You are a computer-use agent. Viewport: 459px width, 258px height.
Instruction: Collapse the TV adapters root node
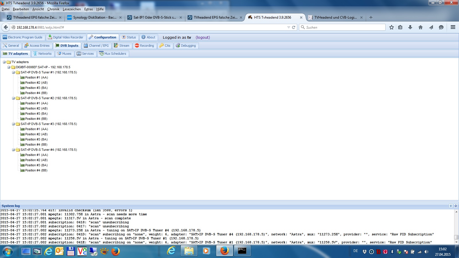tap(4, 62)
